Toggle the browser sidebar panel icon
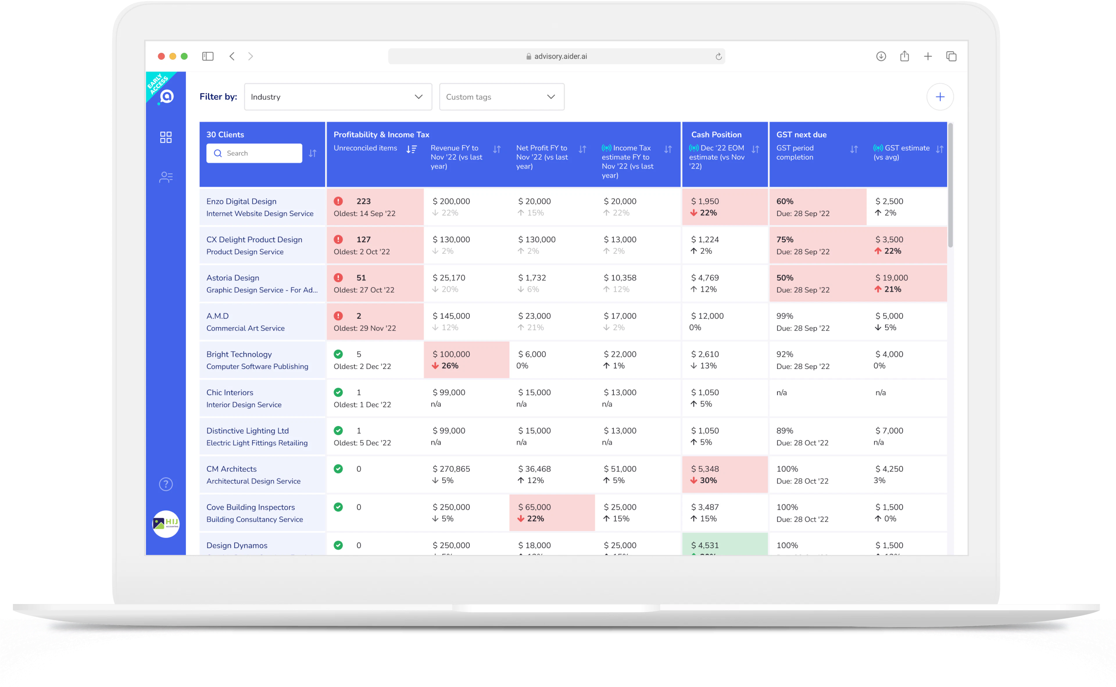This screenshot has width=1116, height=687. pos(208,56)
